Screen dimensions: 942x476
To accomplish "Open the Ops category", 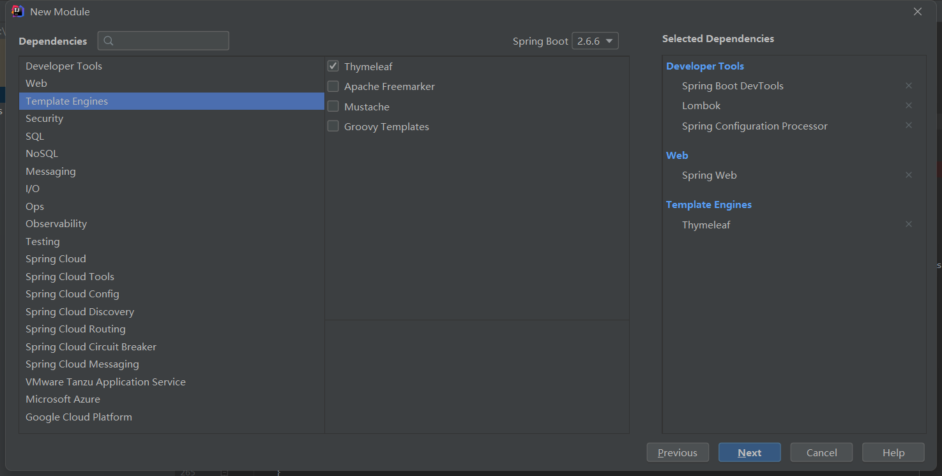I will point(172,206).
